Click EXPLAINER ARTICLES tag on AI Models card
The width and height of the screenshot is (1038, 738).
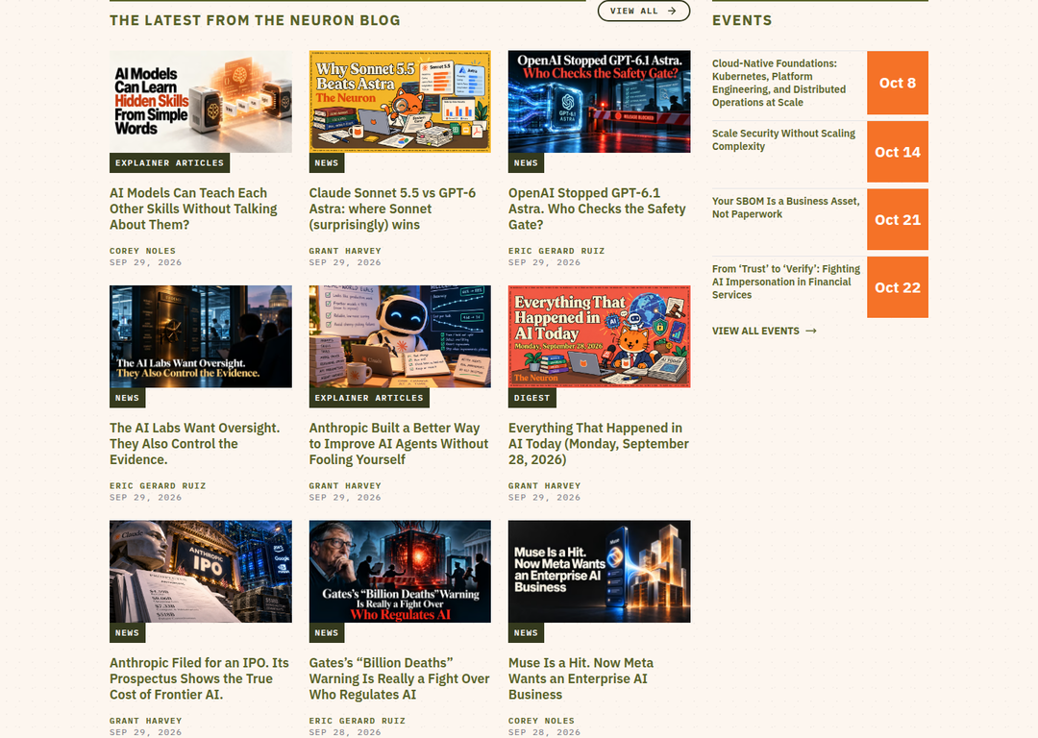[x=169, y=162]
